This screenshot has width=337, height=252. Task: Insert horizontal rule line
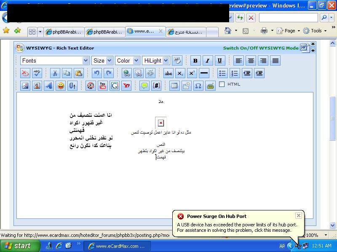204,73
